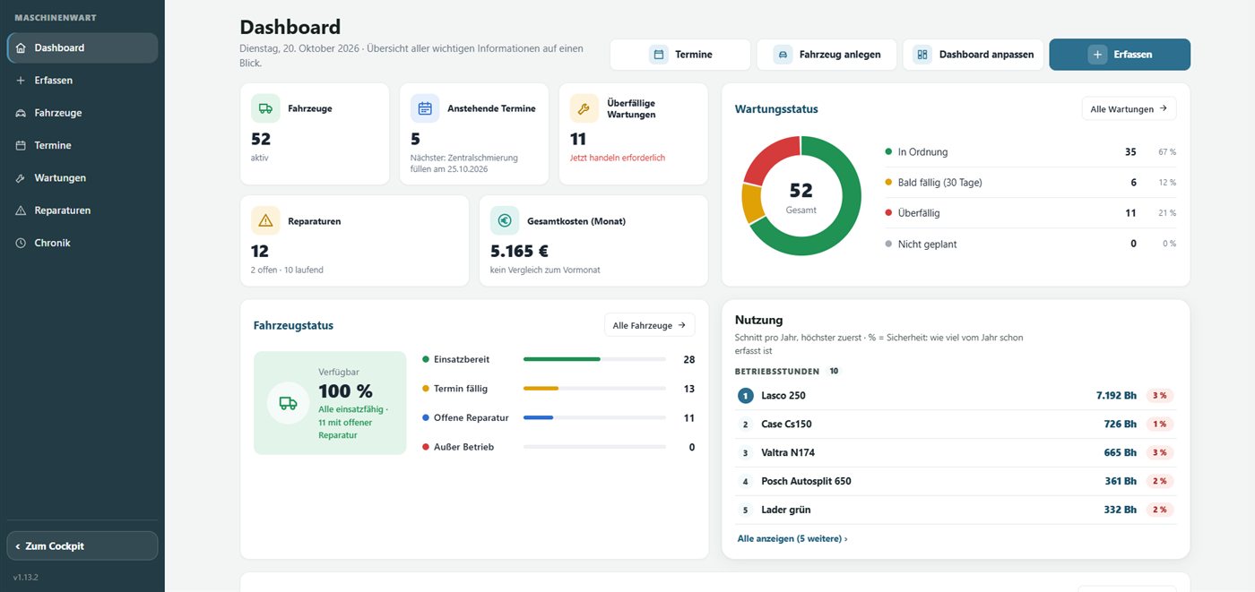Click the 3 % badge next to Valtra N174
This screenshot has height=592, width=1255.
point(1160,452)
